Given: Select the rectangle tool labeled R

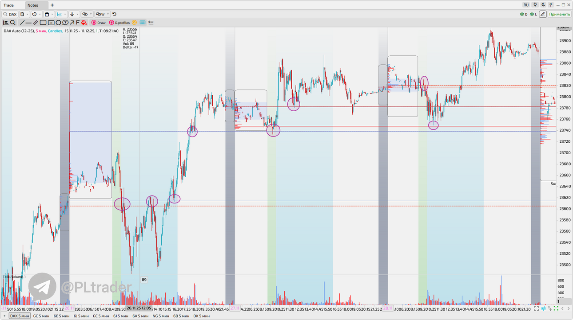Looking at the screenshot, I should pos(51,23).
